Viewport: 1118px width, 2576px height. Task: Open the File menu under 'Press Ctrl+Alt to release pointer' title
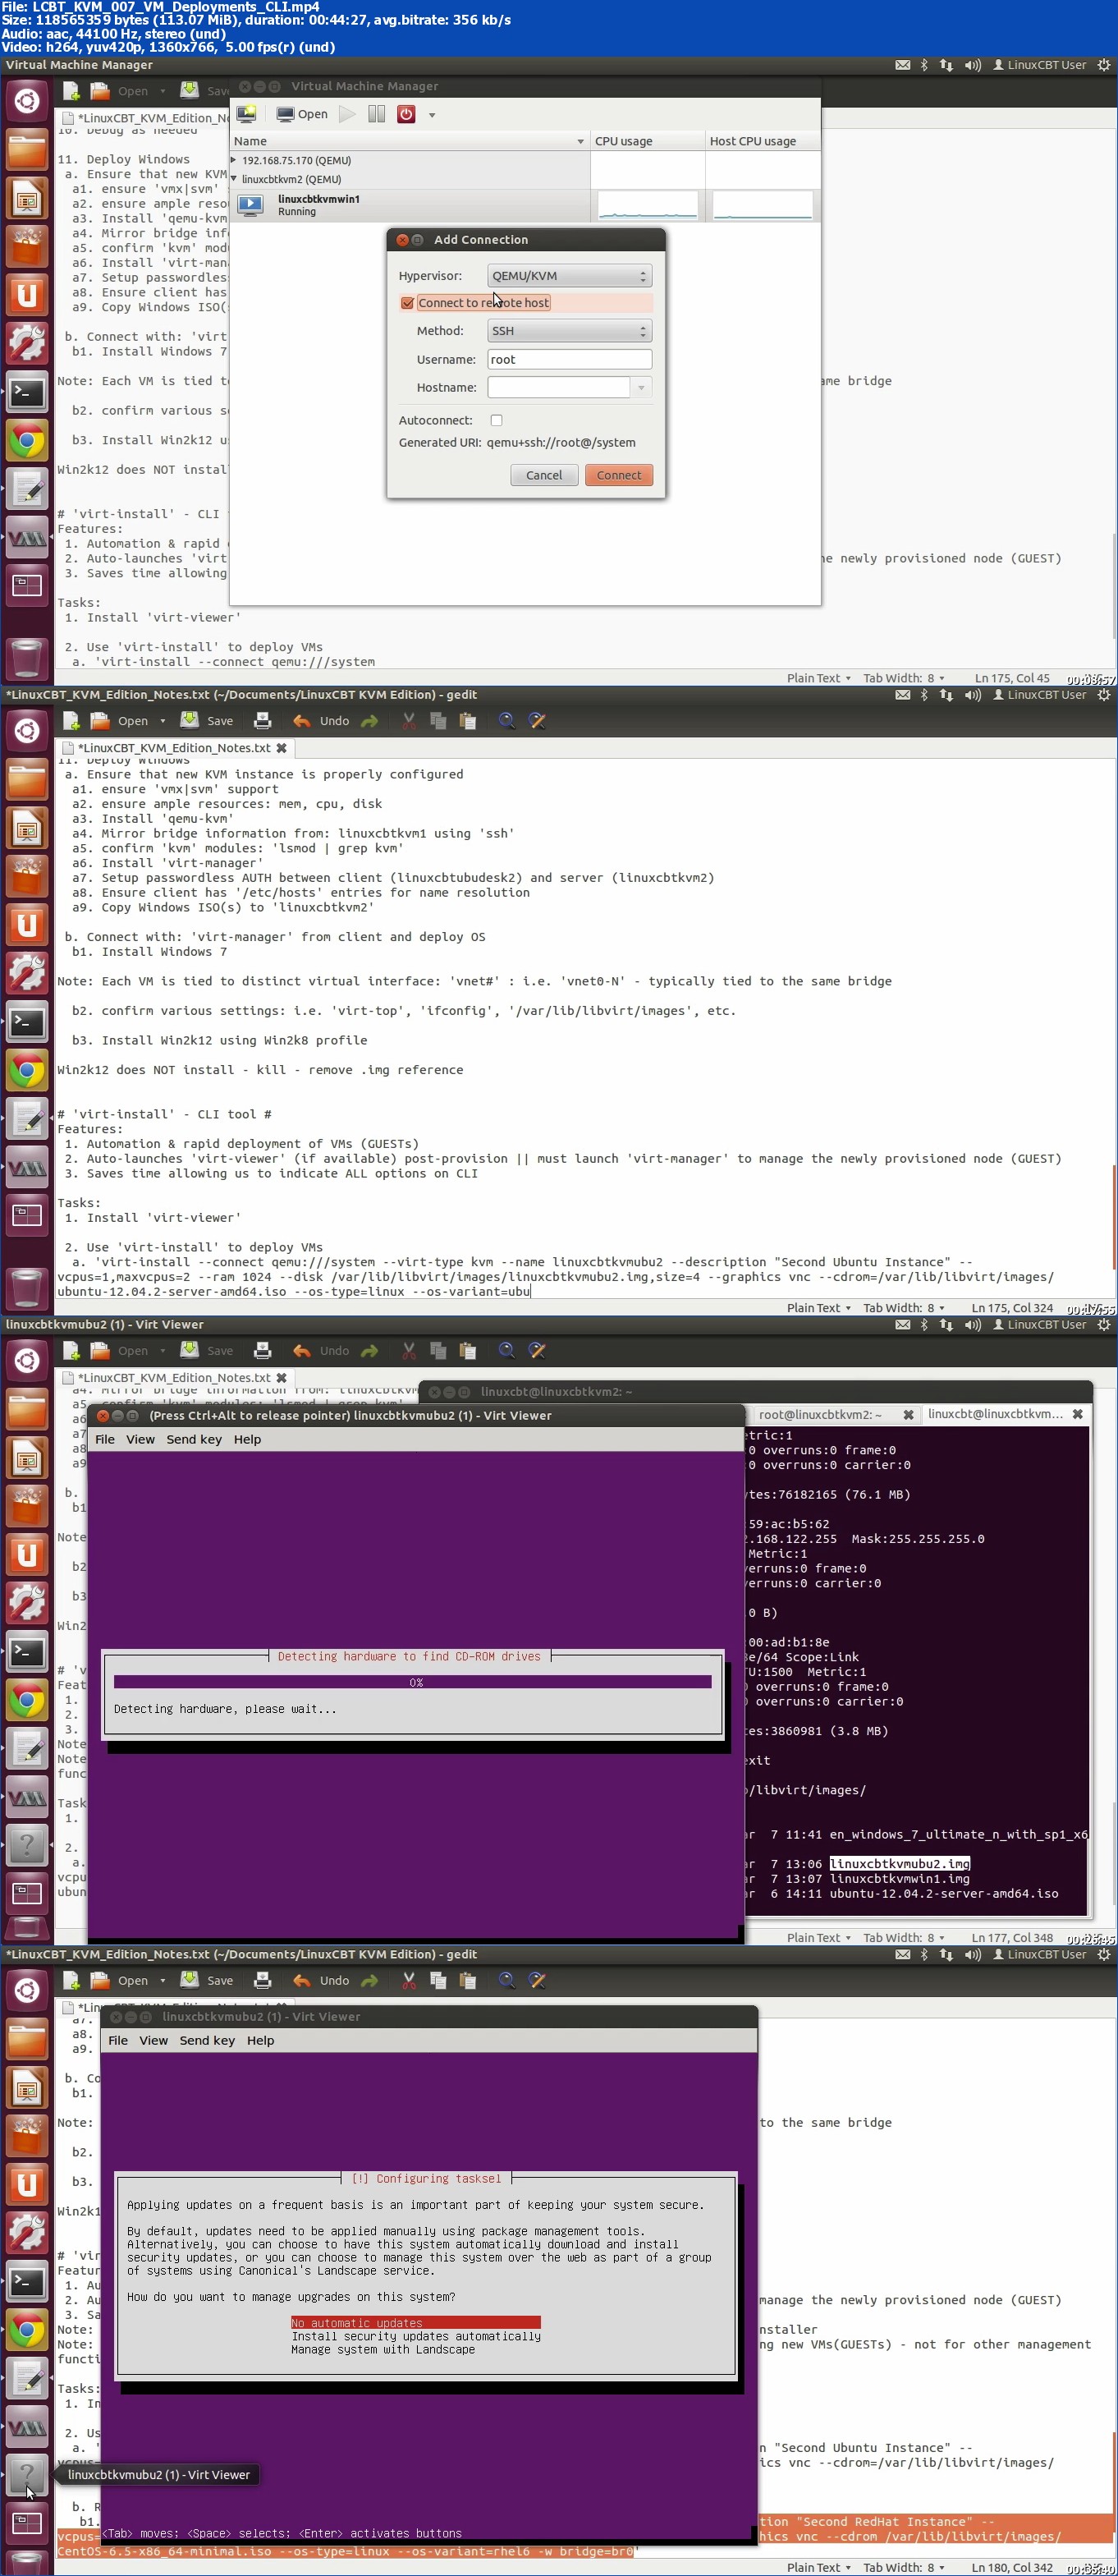click(105, 1439)
